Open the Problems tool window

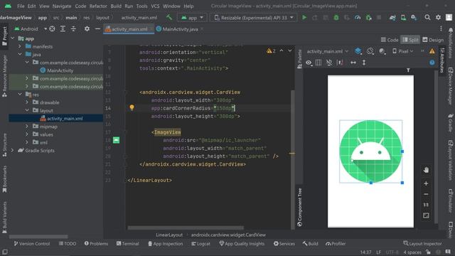click(x=96, y=243)
